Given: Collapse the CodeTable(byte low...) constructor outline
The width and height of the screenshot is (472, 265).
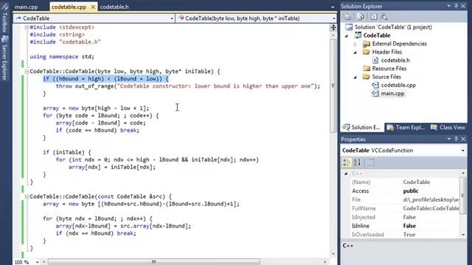Looking at the screenshot, I should (x=27, y=71).
